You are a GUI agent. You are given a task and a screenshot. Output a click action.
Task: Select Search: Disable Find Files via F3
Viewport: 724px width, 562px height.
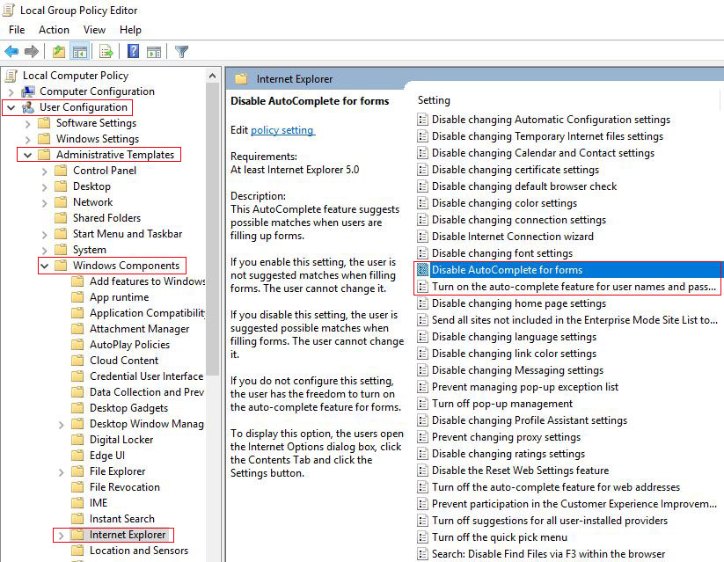[549, 554]
